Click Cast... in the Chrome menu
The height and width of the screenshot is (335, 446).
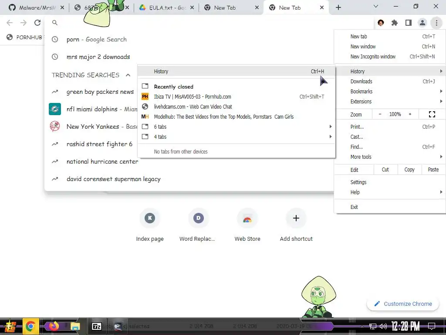(390, 137)
